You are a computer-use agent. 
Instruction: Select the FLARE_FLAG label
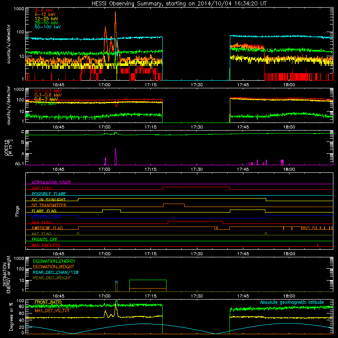pyautogui.click(x=44, y=211)
